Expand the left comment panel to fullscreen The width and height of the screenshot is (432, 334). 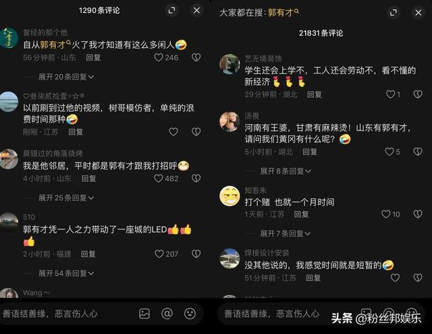172,11
